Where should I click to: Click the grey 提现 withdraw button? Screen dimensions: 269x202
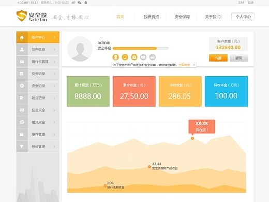pos(239,58)
